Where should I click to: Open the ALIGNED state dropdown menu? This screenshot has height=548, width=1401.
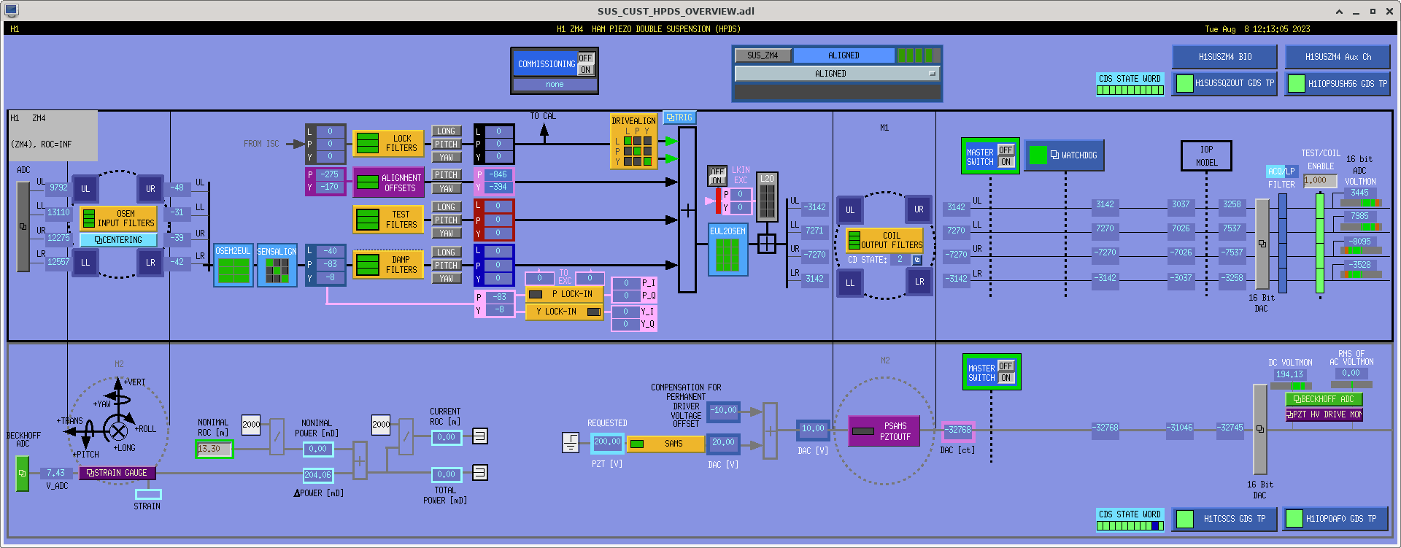point(836,74)
